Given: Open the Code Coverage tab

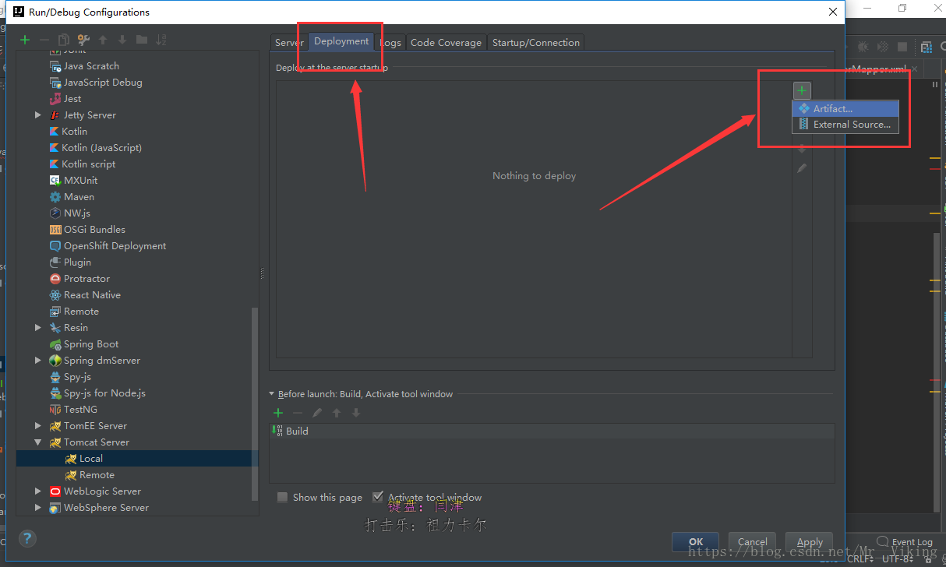Looking at the screenshot, I should click(x=446, y=43).
